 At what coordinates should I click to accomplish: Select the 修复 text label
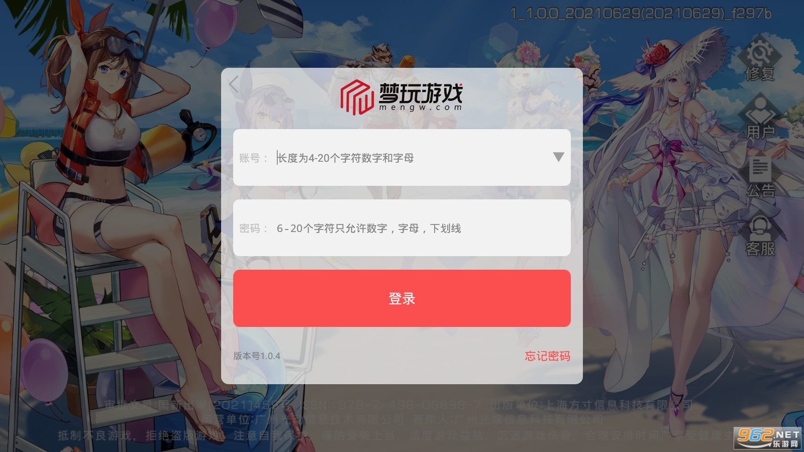(x=760, y=74)
